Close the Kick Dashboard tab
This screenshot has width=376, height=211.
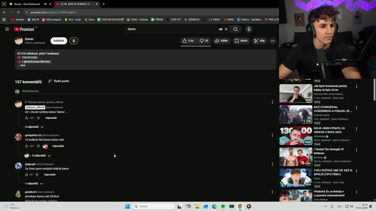(50, 4)
